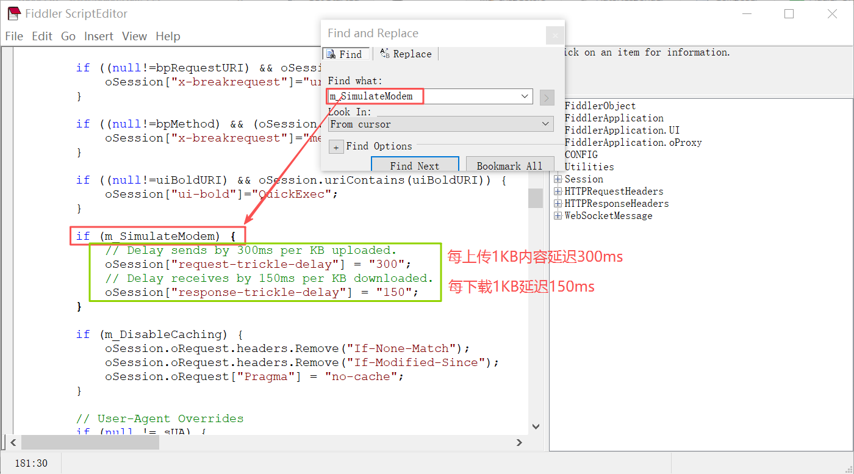Screen dimensions: 854x474
Task: Click the vertical scrollbar down arrow
Action: pyautogui.click(x=536, y=427)
